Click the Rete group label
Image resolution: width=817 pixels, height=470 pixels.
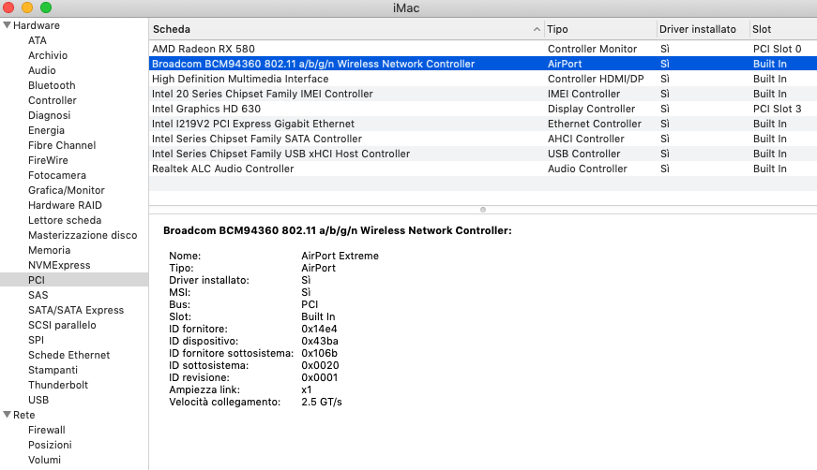(24, 415)
